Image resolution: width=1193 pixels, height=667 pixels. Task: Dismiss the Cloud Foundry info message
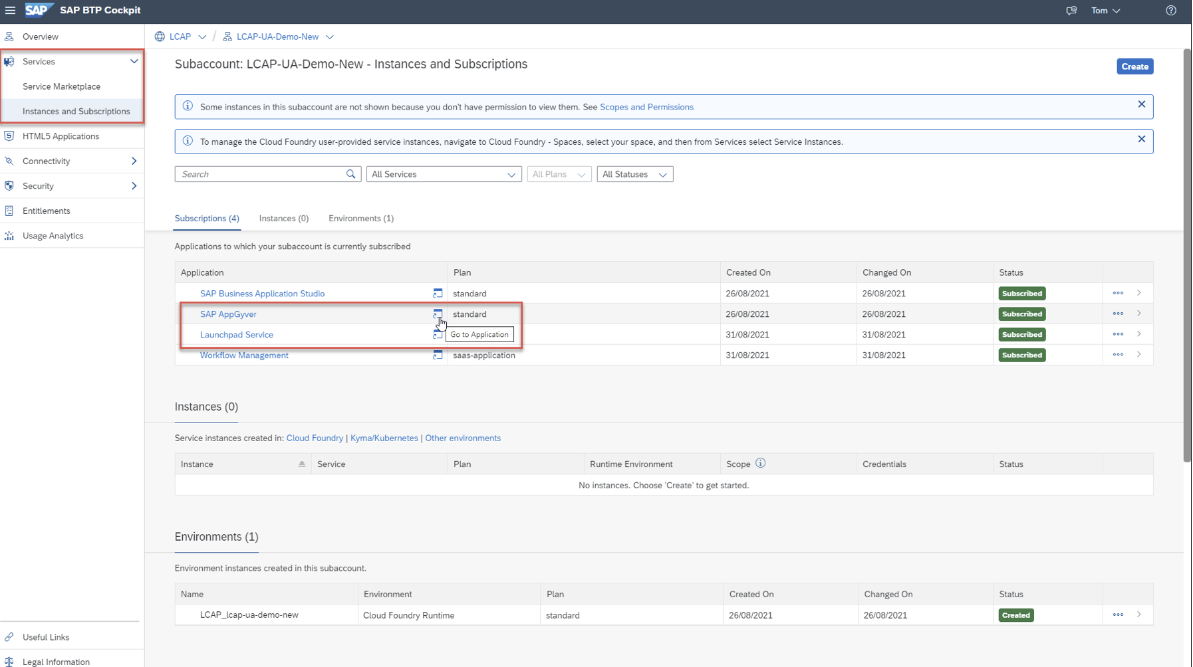[x=1141, y=139]
